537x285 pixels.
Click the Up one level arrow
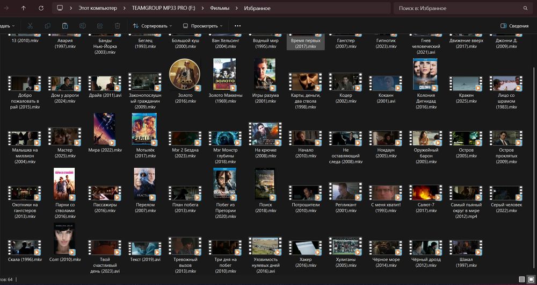[23, 8]
